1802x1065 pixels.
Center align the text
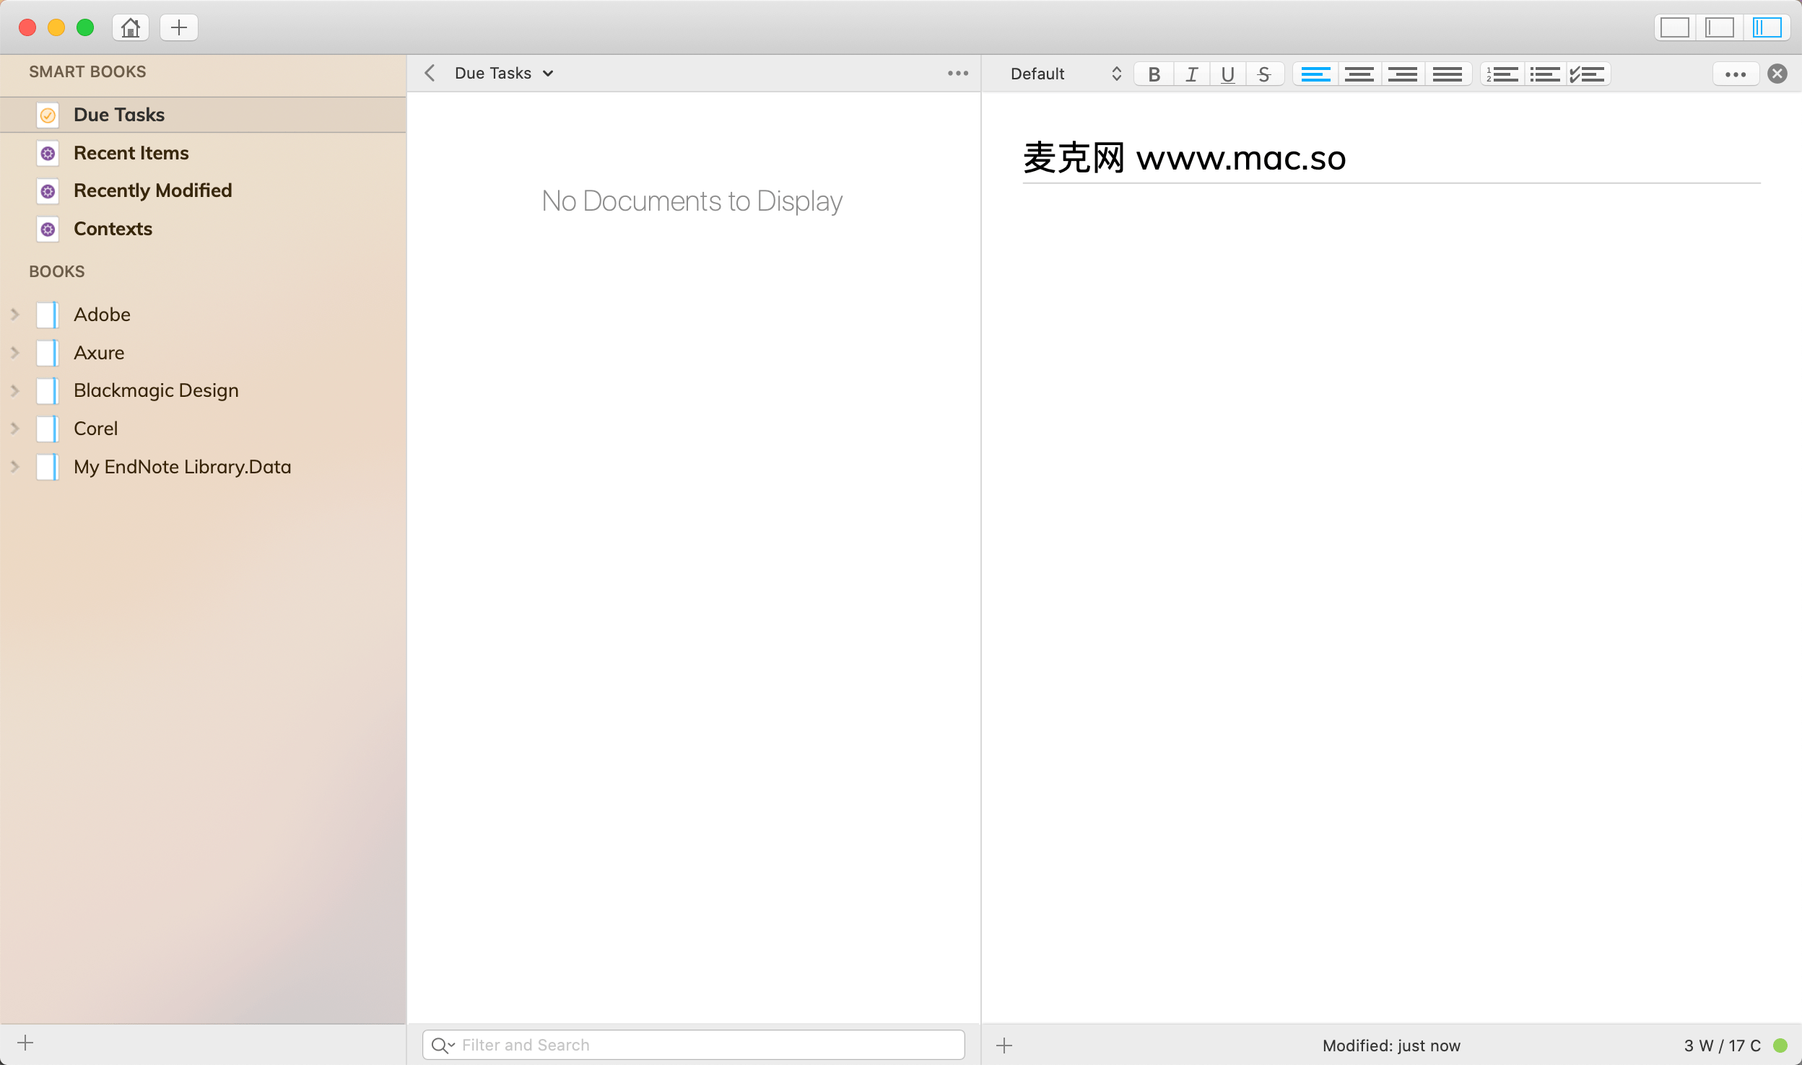tap(1359, 74)
